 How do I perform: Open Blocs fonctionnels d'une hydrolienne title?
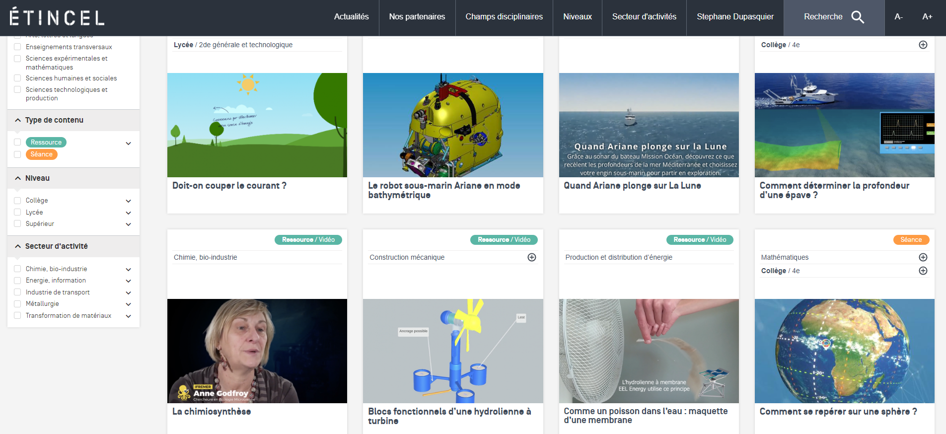(x=449, y=416)
